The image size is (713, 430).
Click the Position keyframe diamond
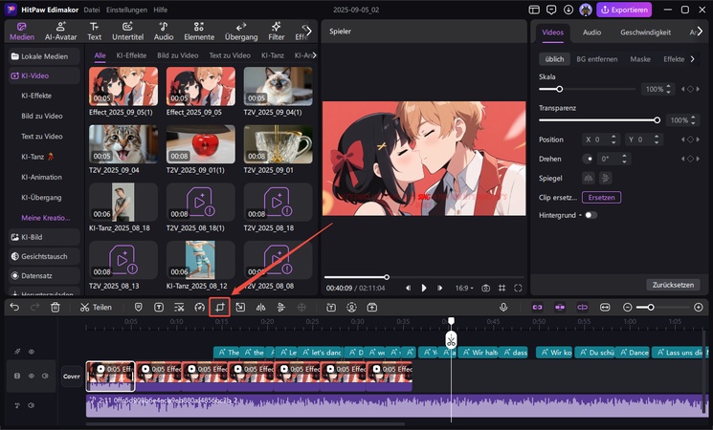(690, 140)
